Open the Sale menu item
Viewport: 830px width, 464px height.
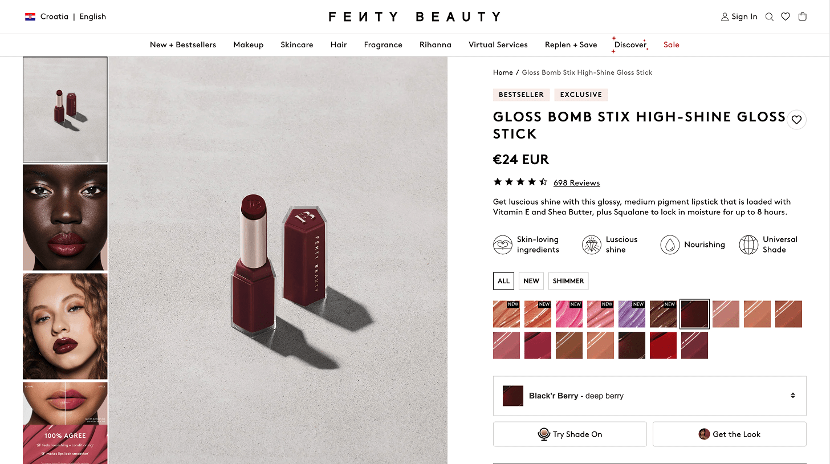pyautogui.click(x=671, y=44)
